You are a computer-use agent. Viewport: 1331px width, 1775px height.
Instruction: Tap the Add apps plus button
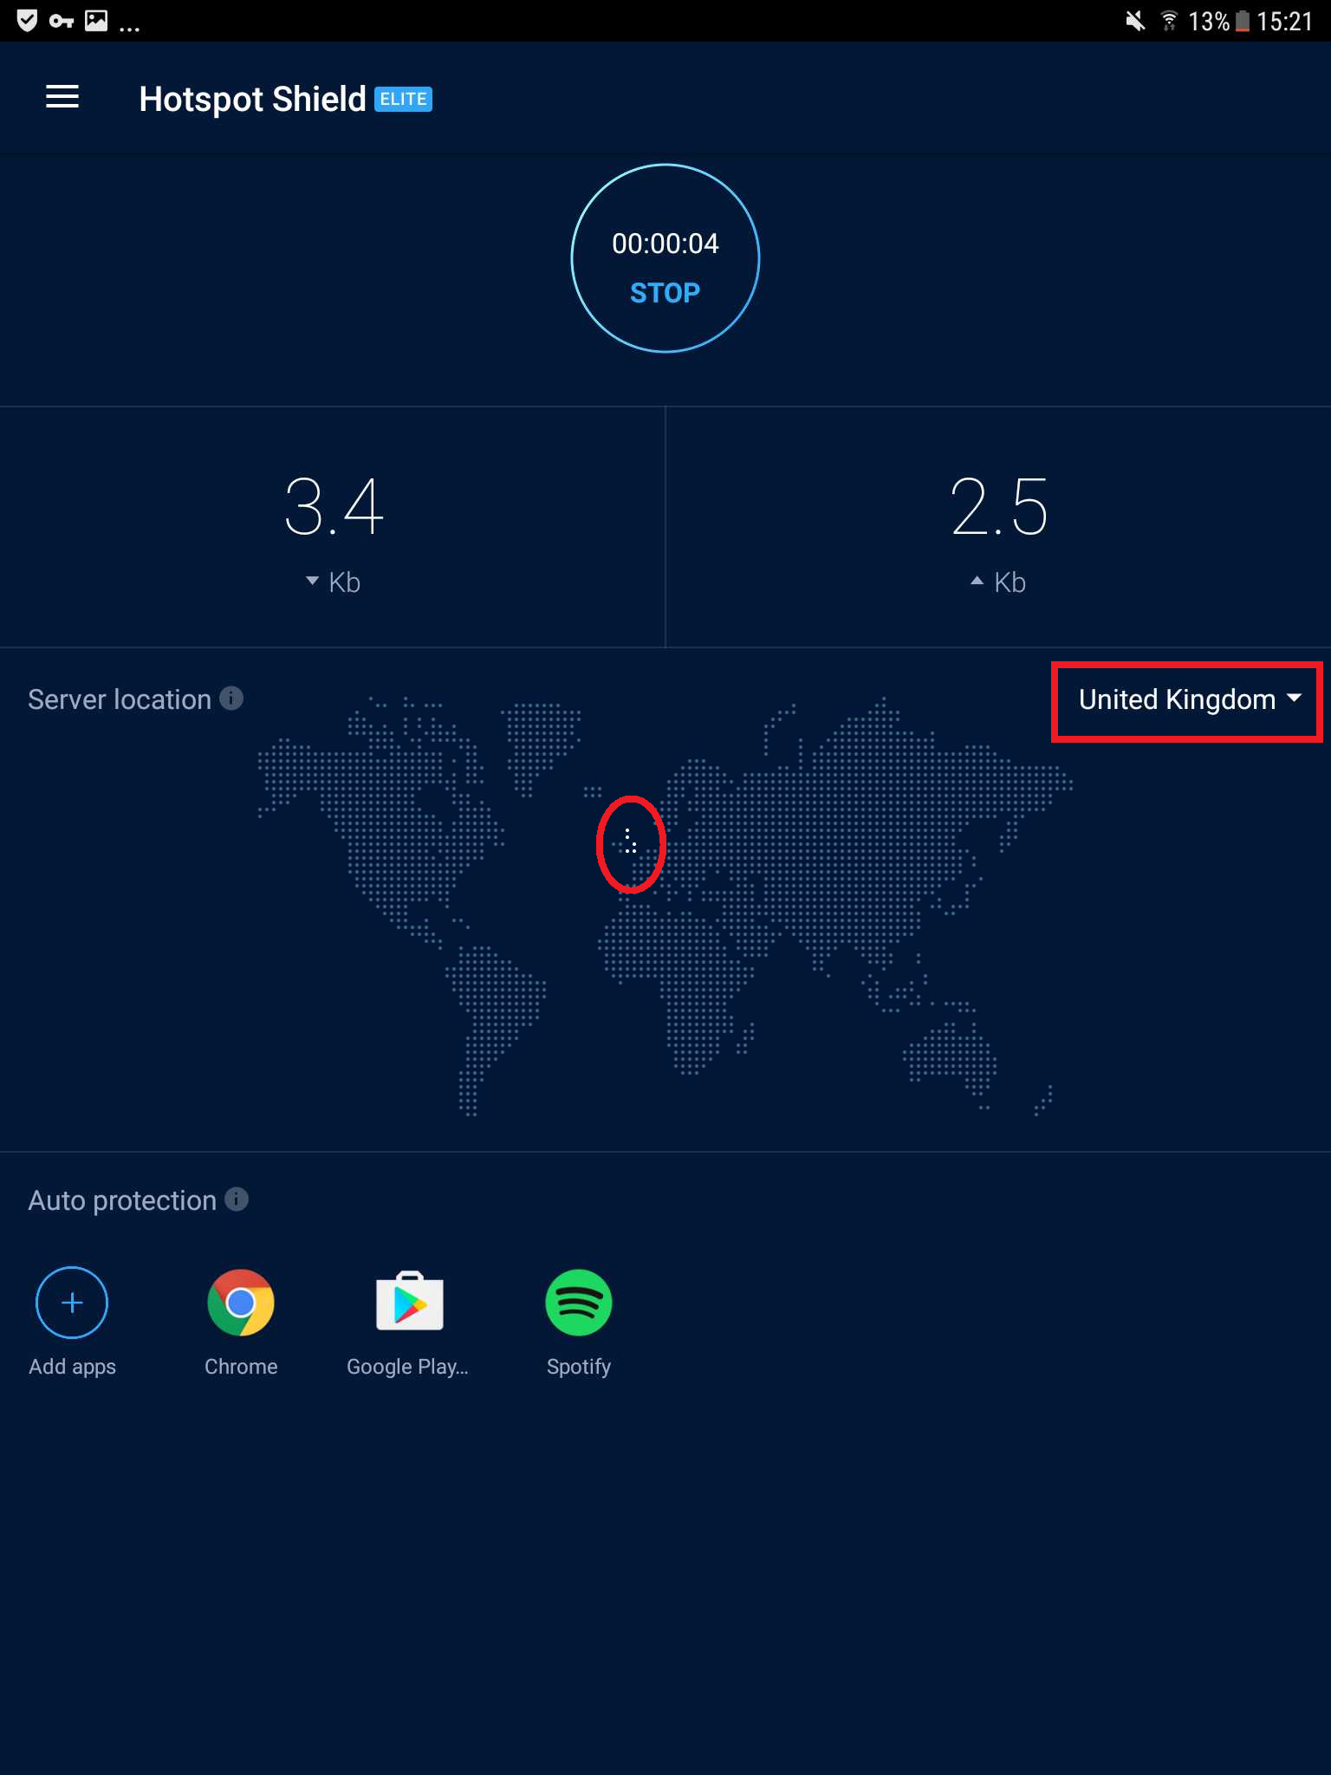[x=72, y=1303]
